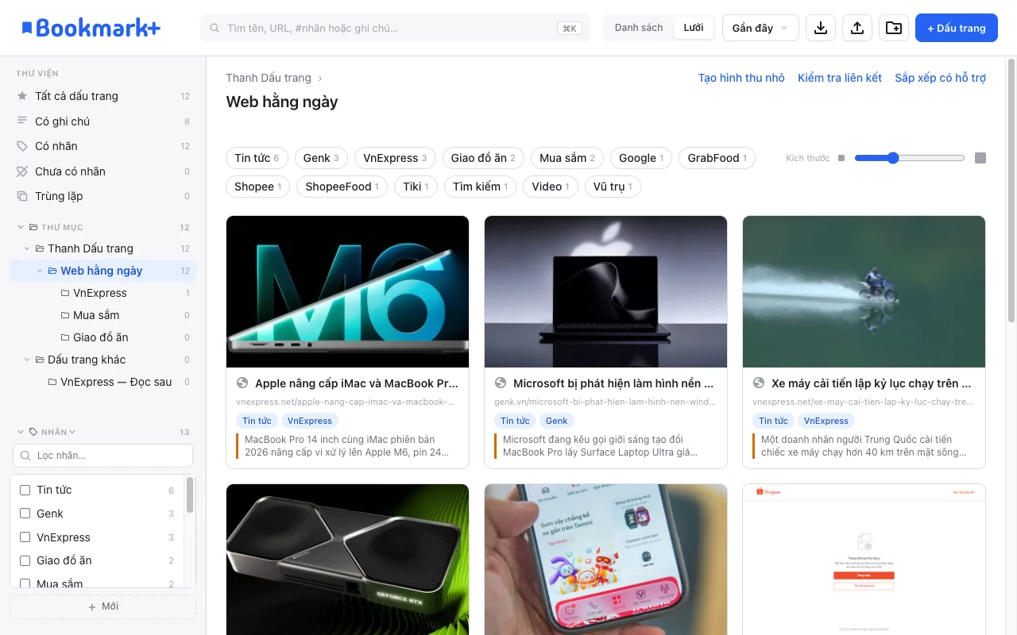This screenshot has width=1017, height=635.
Task: Check the Tin tức label checkbox
Action: pyautogui.click(x=25, y=491)
